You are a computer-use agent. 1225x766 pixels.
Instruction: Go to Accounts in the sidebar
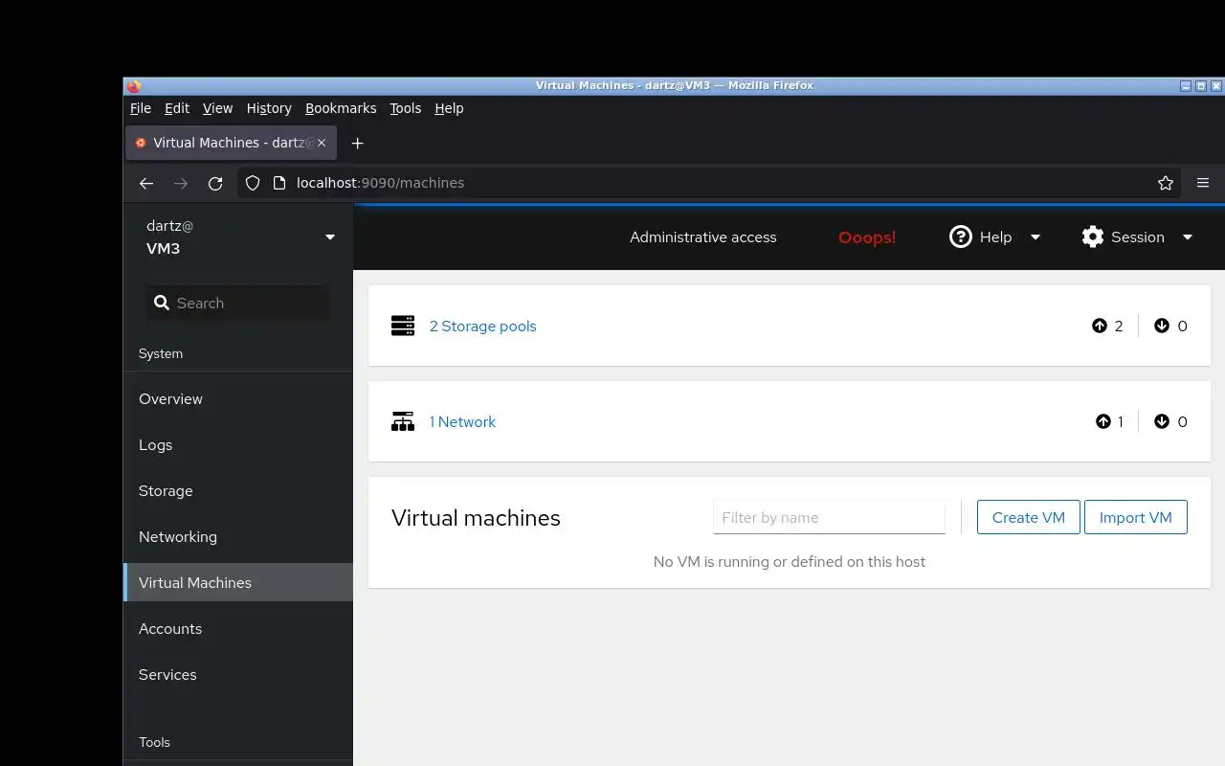(238, 628)
